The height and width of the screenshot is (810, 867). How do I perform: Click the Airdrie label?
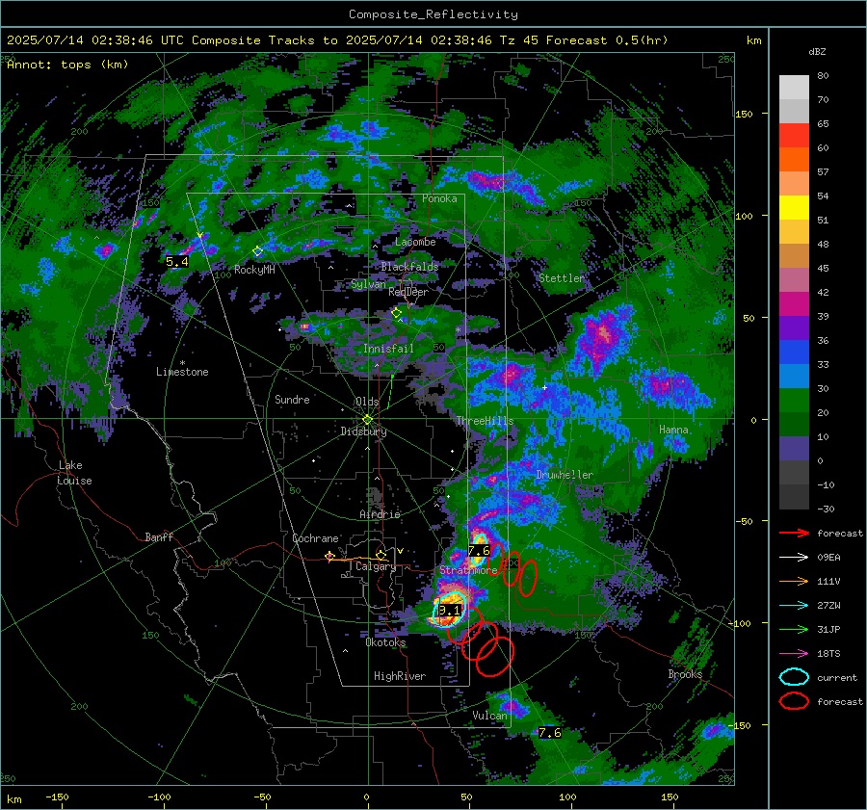(x=380, y=514)
